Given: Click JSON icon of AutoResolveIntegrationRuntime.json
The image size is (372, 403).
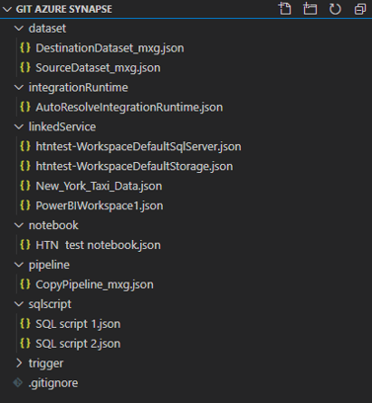Looking at the screenshot, I should (26, 107).
